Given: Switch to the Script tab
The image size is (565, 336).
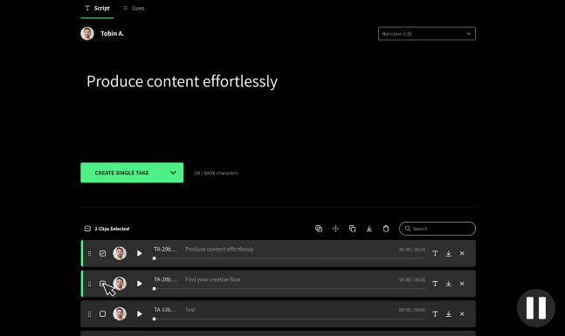Looking at the screenshot, I should tap(97, 8).
